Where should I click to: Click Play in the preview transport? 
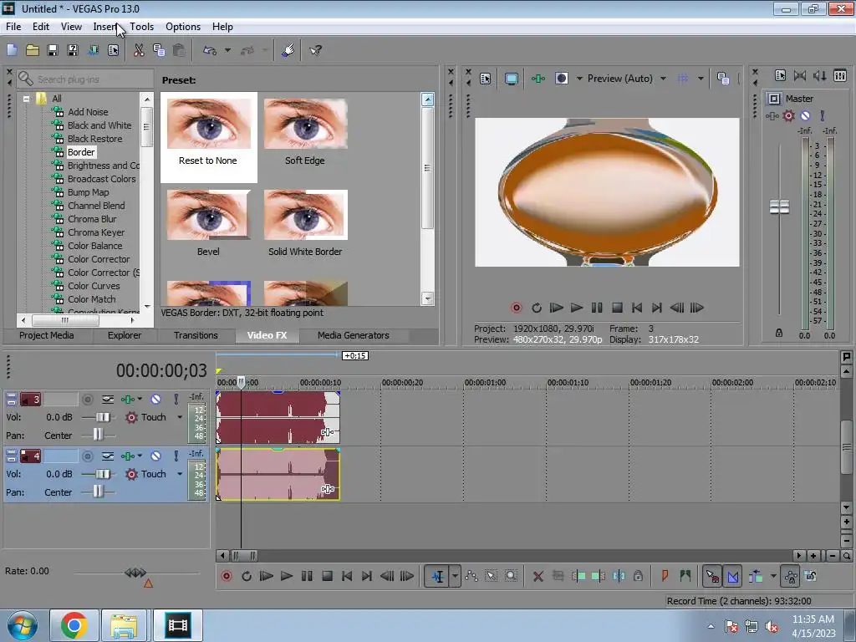tap(577, 308)
